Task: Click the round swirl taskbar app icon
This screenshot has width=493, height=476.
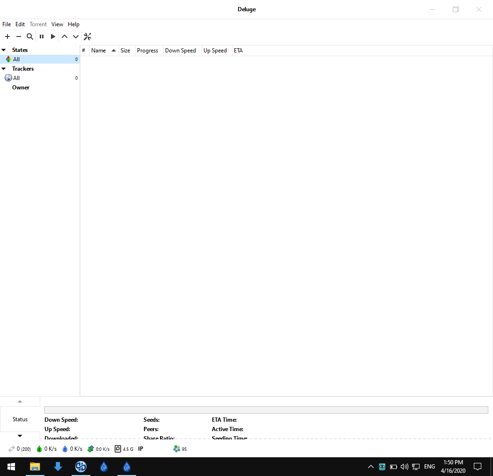Action: 81,467
